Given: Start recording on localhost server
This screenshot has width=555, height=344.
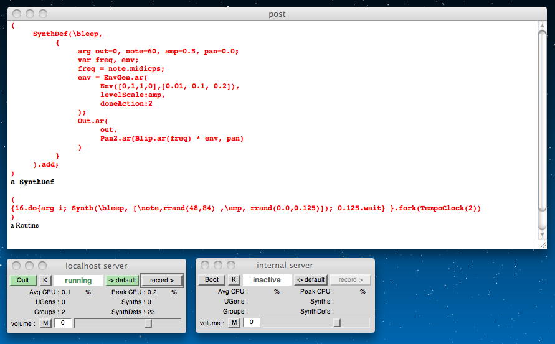Looking at the screenshot, I should (161, 281).
